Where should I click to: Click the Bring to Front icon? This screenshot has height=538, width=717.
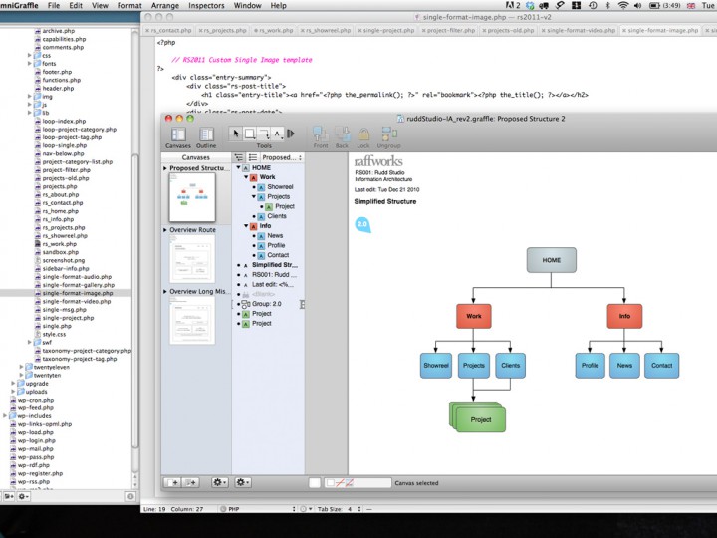(x=321, y=134)
